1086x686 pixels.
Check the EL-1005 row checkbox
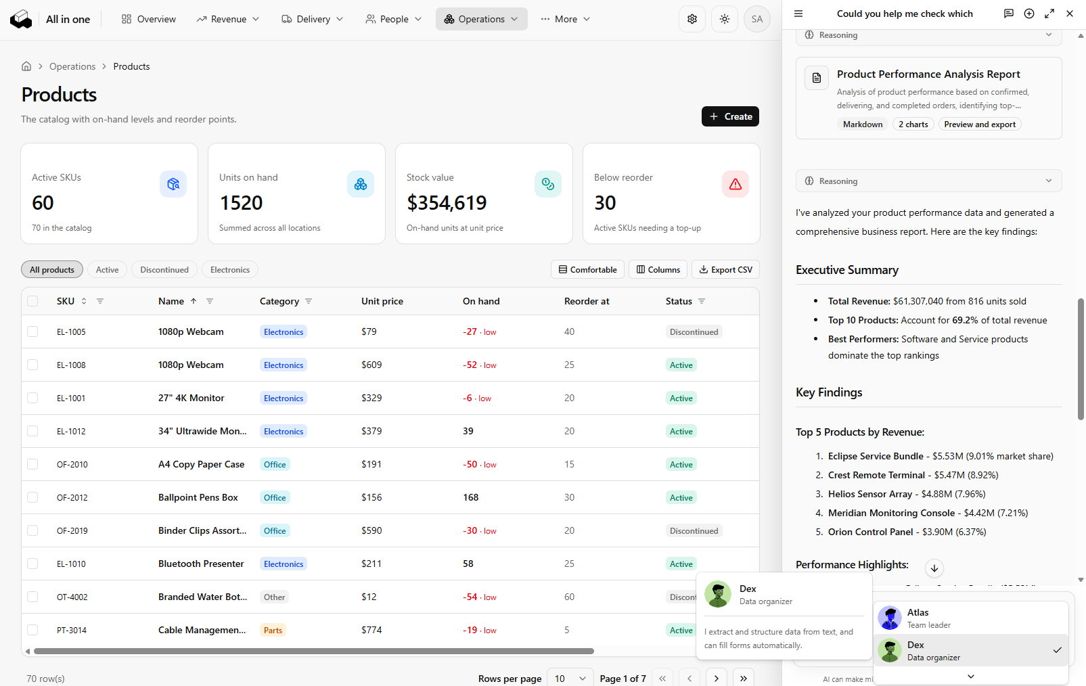32,331
